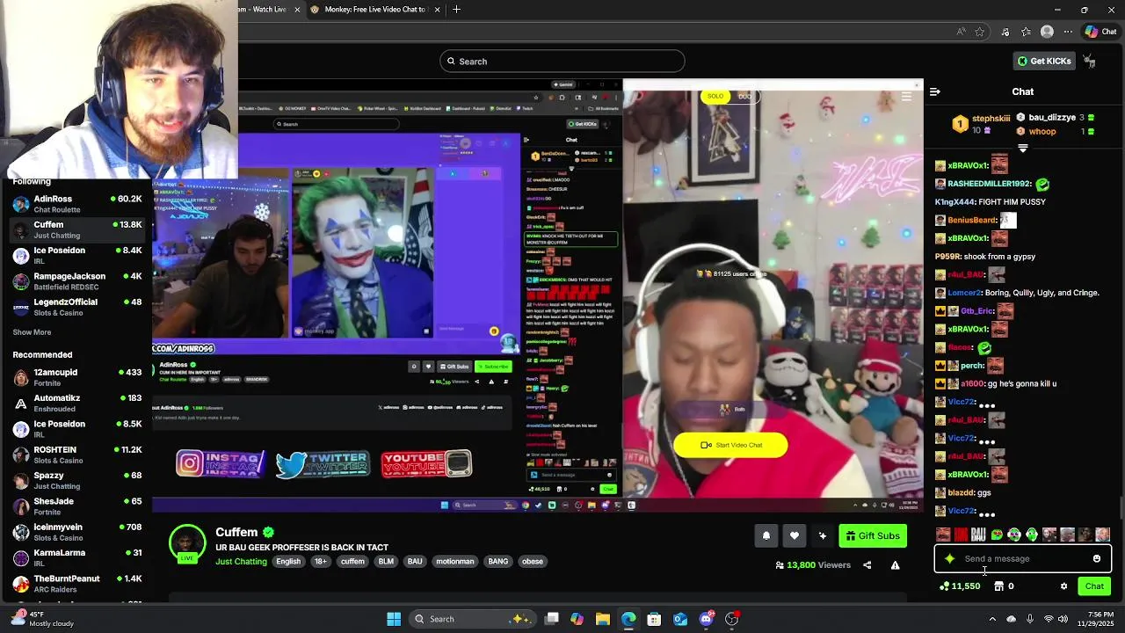Click the green sparkle icon in message box
The height and width of the screenshot is (633, 1125).
[949, 559]
